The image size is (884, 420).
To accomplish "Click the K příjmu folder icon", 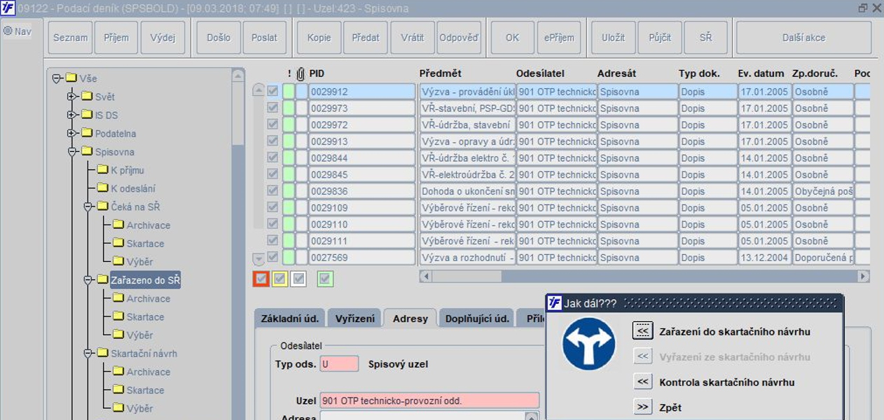I will pos(102,169).
